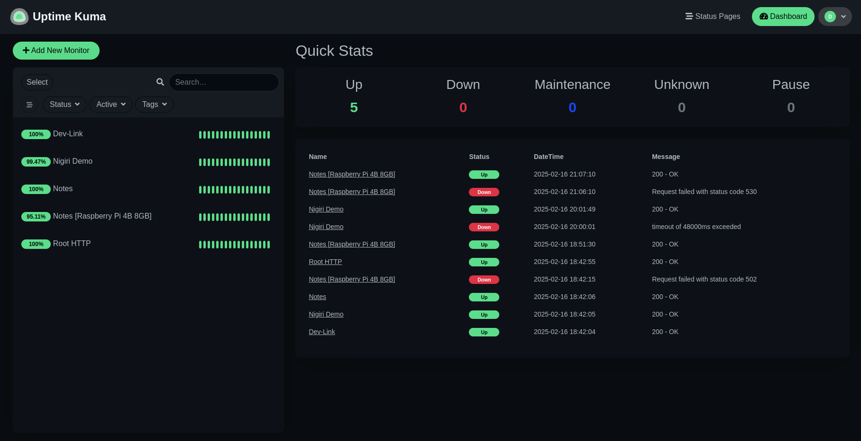Image resolution: width=861 pixels, height=441 pixels.
Task: Open the Status filter dropdown
Action: click(64, 105)
